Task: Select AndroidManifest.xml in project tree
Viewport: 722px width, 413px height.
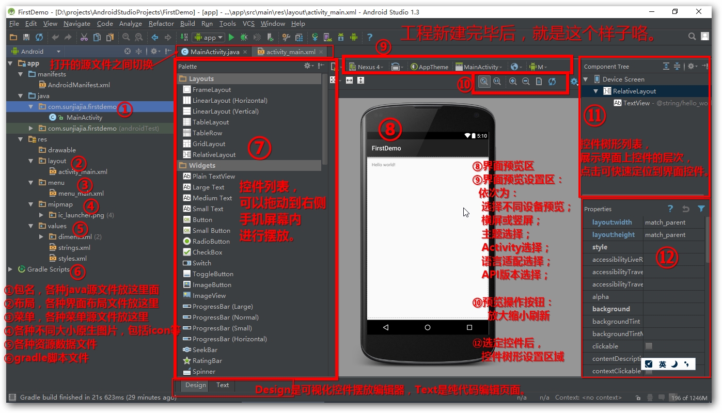Action: click(x=79, y=85)
